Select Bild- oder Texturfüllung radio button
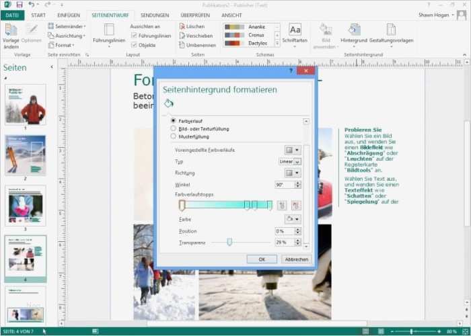This screenshot has height=336, width=471. point(173,128)
